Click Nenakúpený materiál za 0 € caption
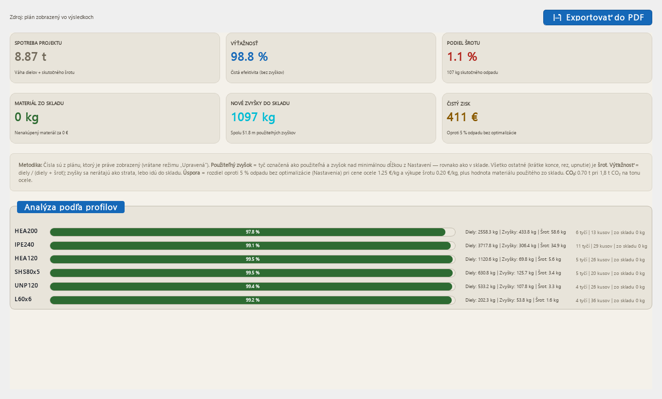Image resolution: width=662 pixels, height=399 pixels. (41, 133)
